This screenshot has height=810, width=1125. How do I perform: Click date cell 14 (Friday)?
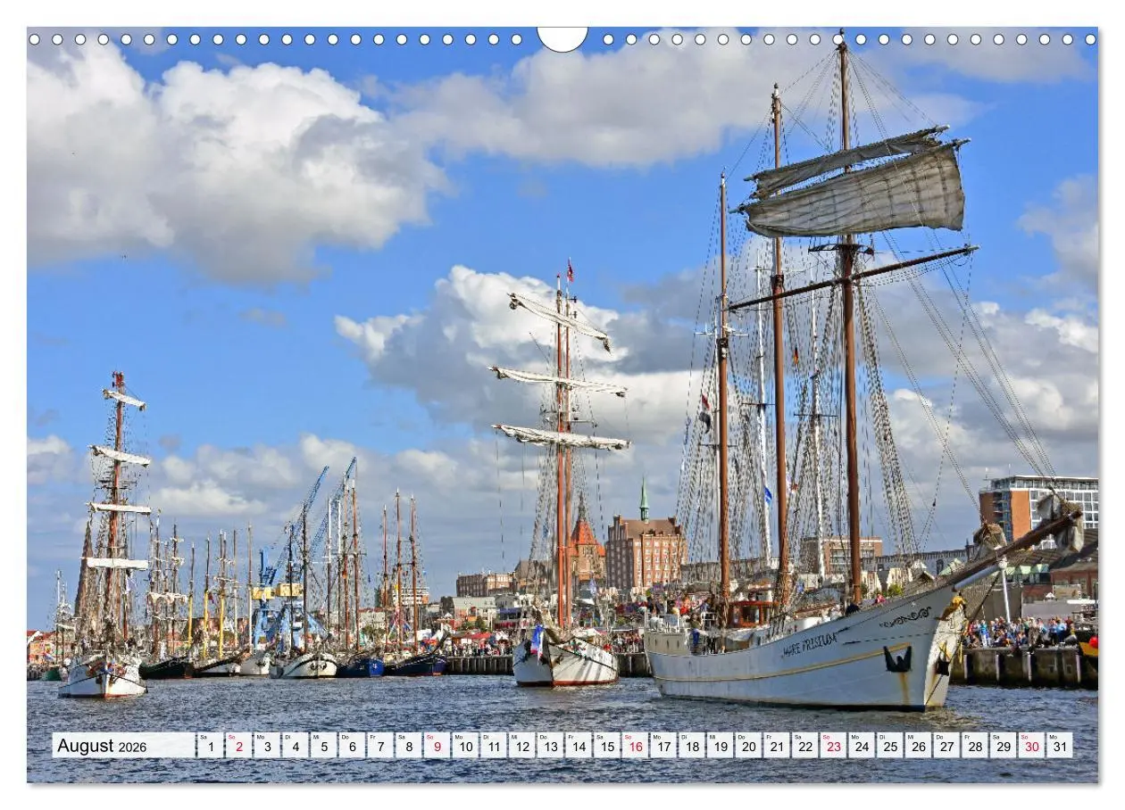click(579, 746)
